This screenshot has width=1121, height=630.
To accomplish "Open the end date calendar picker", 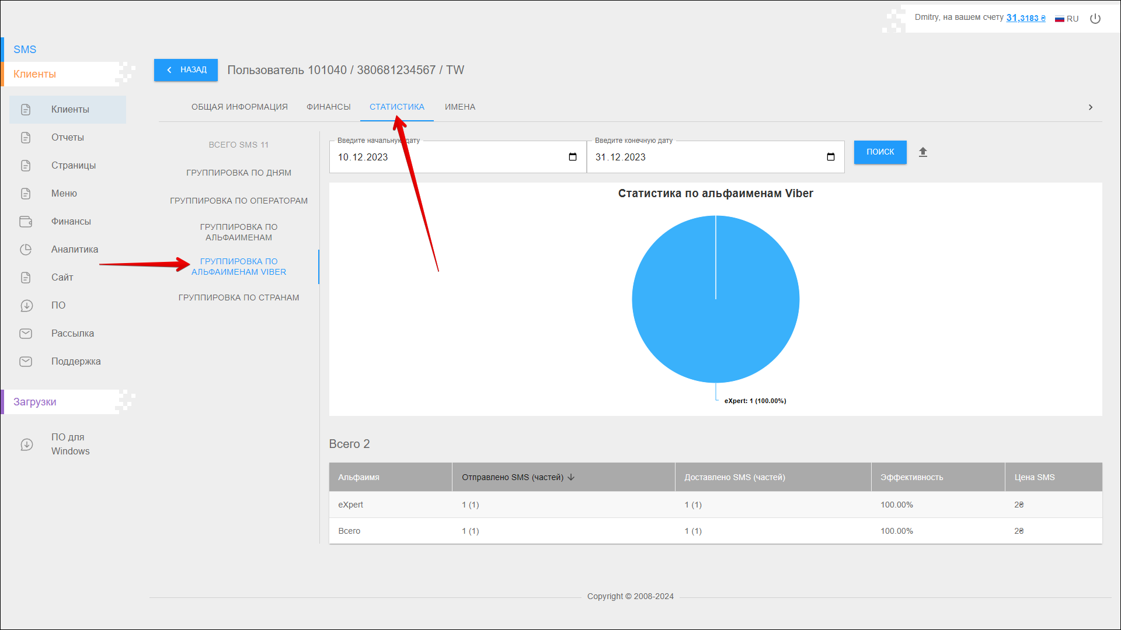I will [830, 157].
